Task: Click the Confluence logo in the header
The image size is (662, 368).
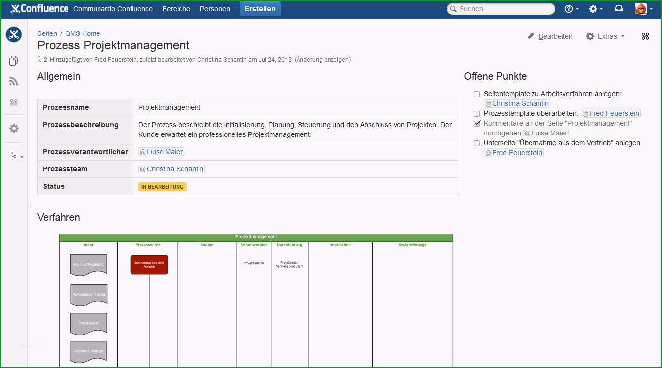Action: (x=39, y=9)
